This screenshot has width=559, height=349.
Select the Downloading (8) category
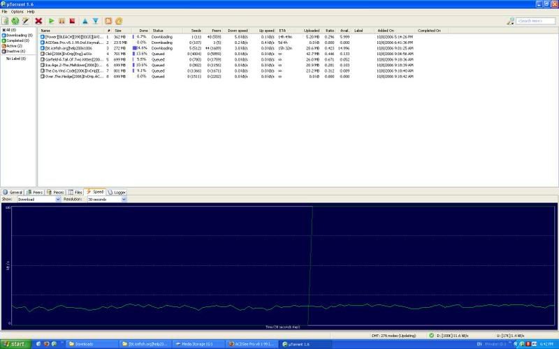[17, 36]
